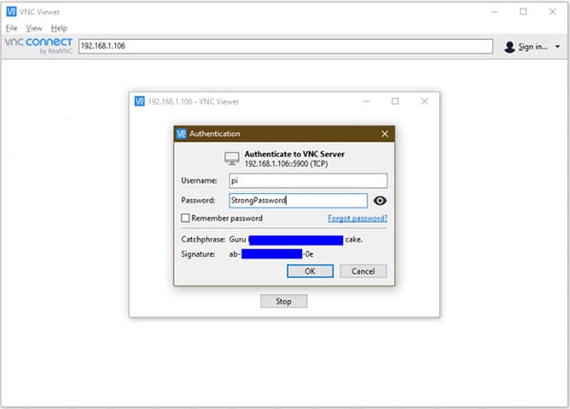Click the 192.168.1.106::5900 (TCP) text
570x409 pixels.
click(x=286, y=164)
